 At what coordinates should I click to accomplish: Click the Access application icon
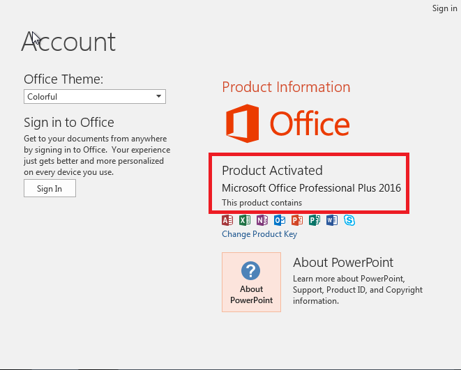click(227, 220)
